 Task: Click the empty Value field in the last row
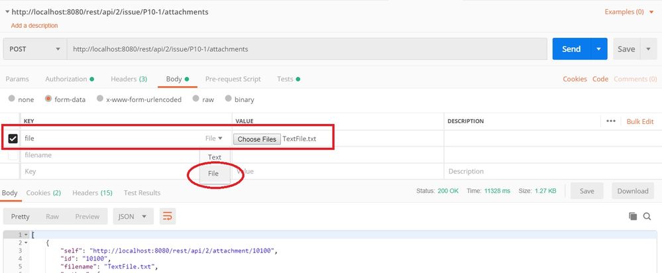338,172
